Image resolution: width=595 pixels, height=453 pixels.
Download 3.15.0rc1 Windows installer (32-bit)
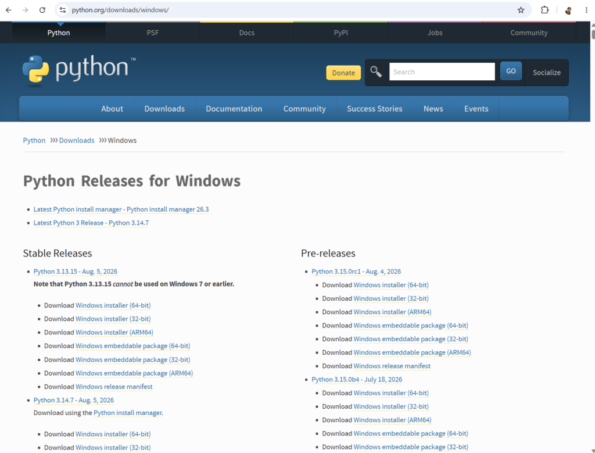coord(391,298)
